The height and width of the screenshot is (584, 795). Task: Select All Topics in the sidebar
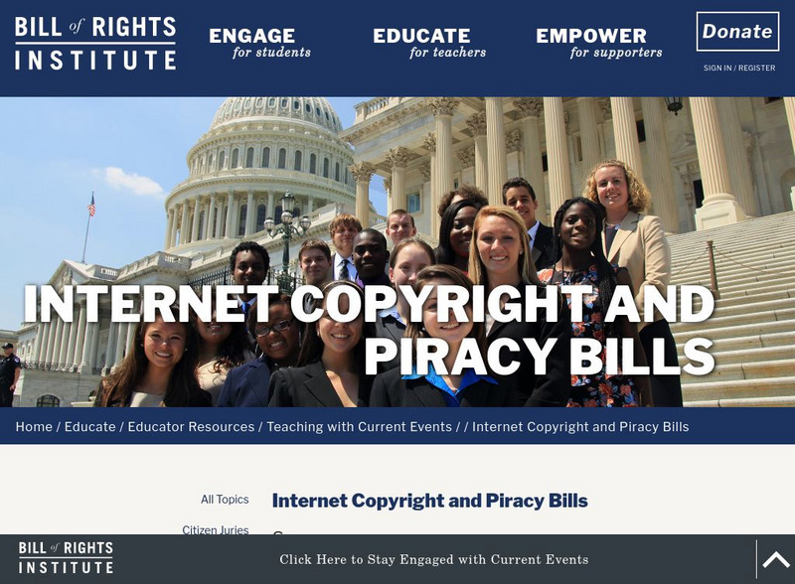(225, 500)
